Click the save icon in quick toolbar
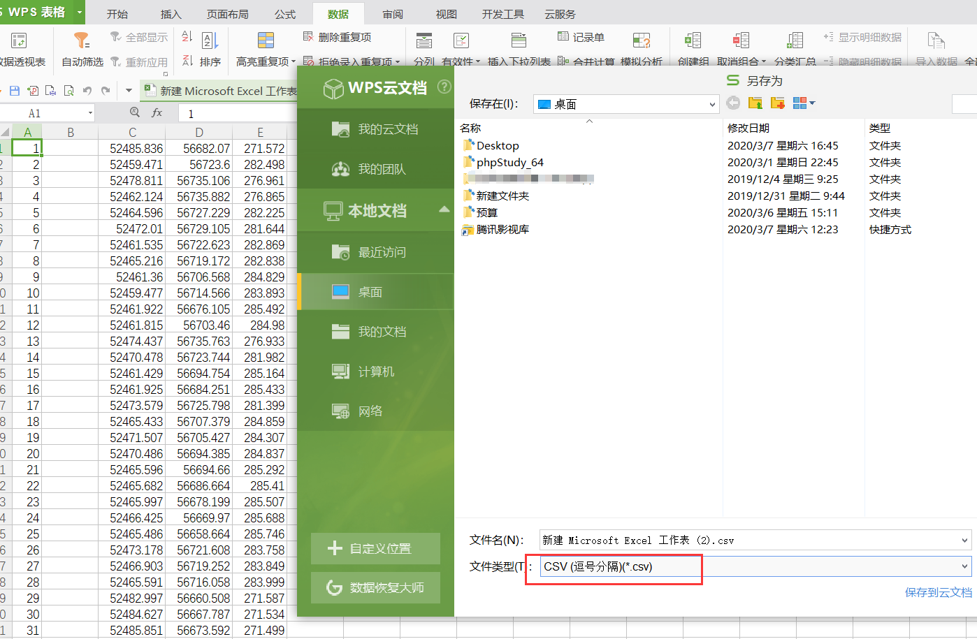 pyautogui.click(x=15, y=91)
